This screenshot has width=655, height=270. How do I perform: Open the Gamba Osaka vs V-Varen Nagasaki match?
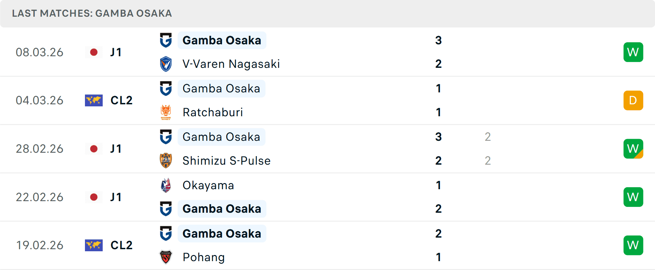[307, 52]
